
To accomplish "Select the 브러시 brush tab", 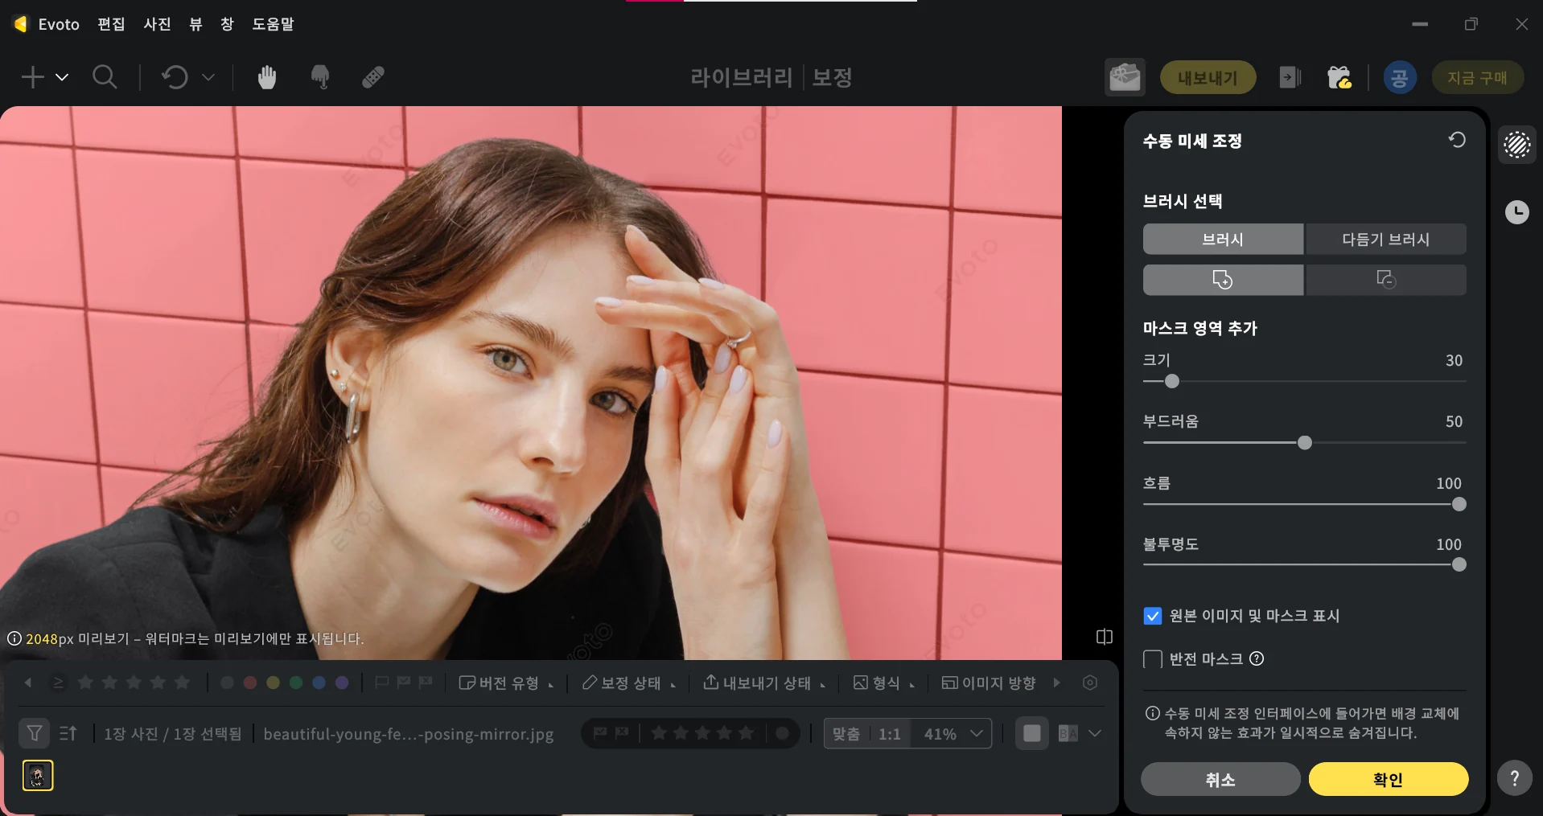I will click(x=1223, y=239).
